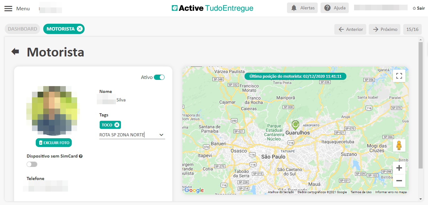The width and height of the screenshot is (428, 205).
Task: Open the hamburger Menu icon
Action: [8, 8]
